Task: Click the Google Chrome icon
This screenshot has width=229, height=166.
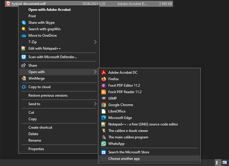Action: pos(104,105)
